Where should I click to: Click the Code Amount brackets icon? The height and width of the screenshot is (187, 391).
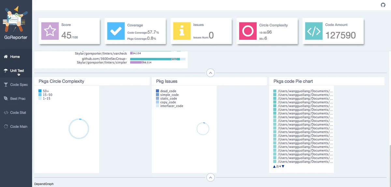(314, 31)
